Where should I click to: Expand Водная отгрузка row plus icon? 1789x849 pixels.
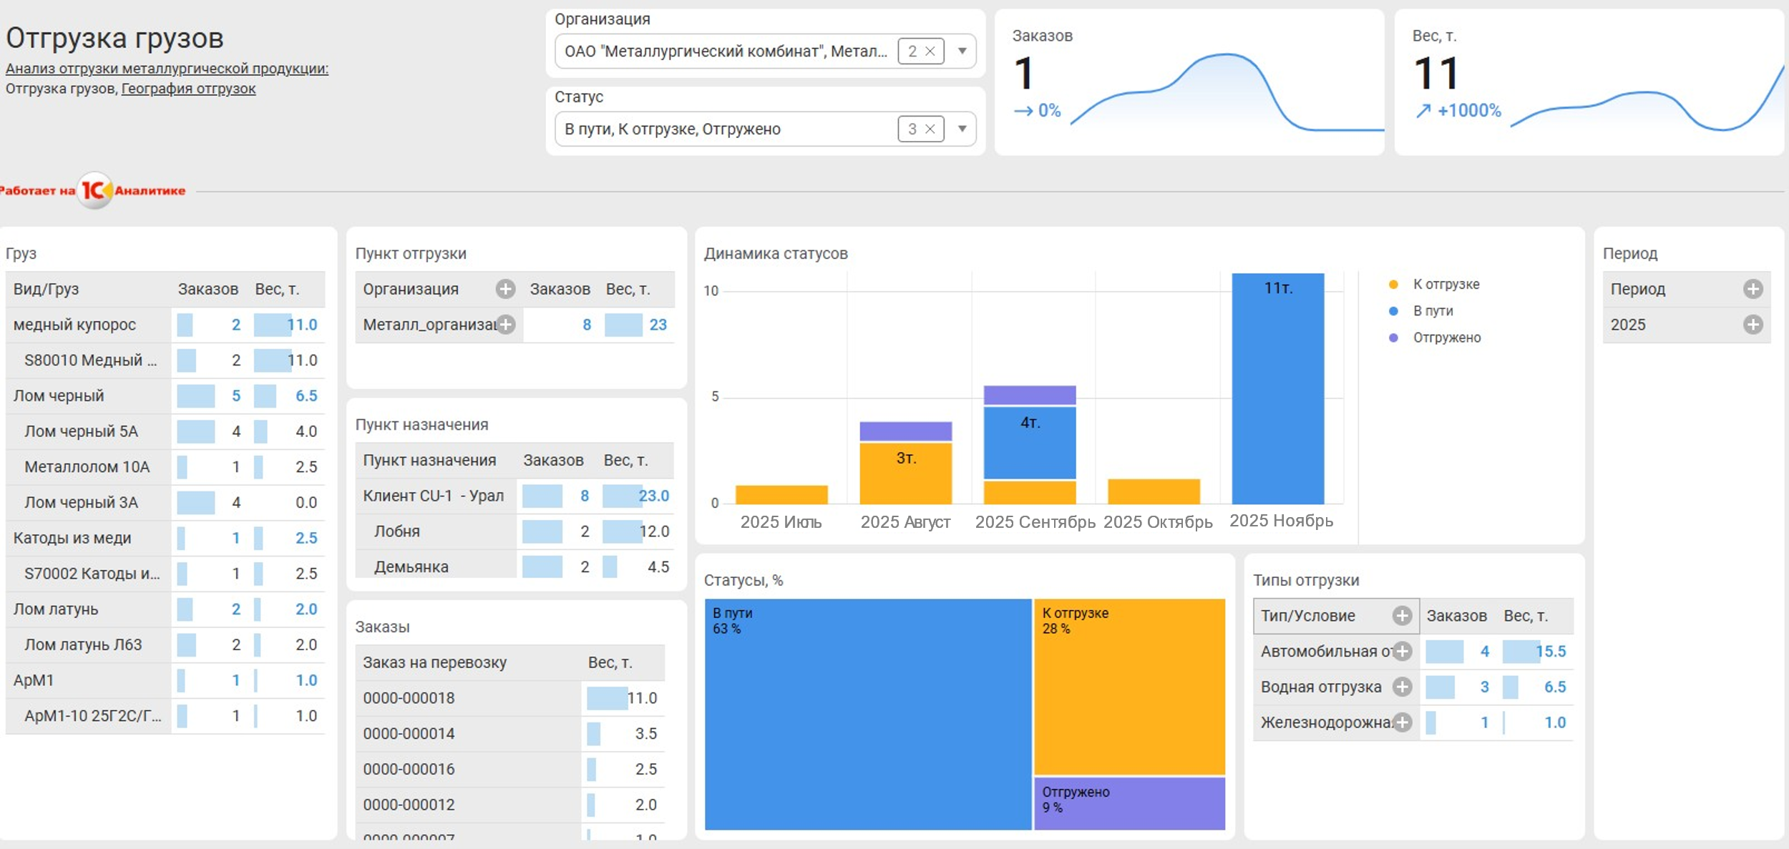1402,687
